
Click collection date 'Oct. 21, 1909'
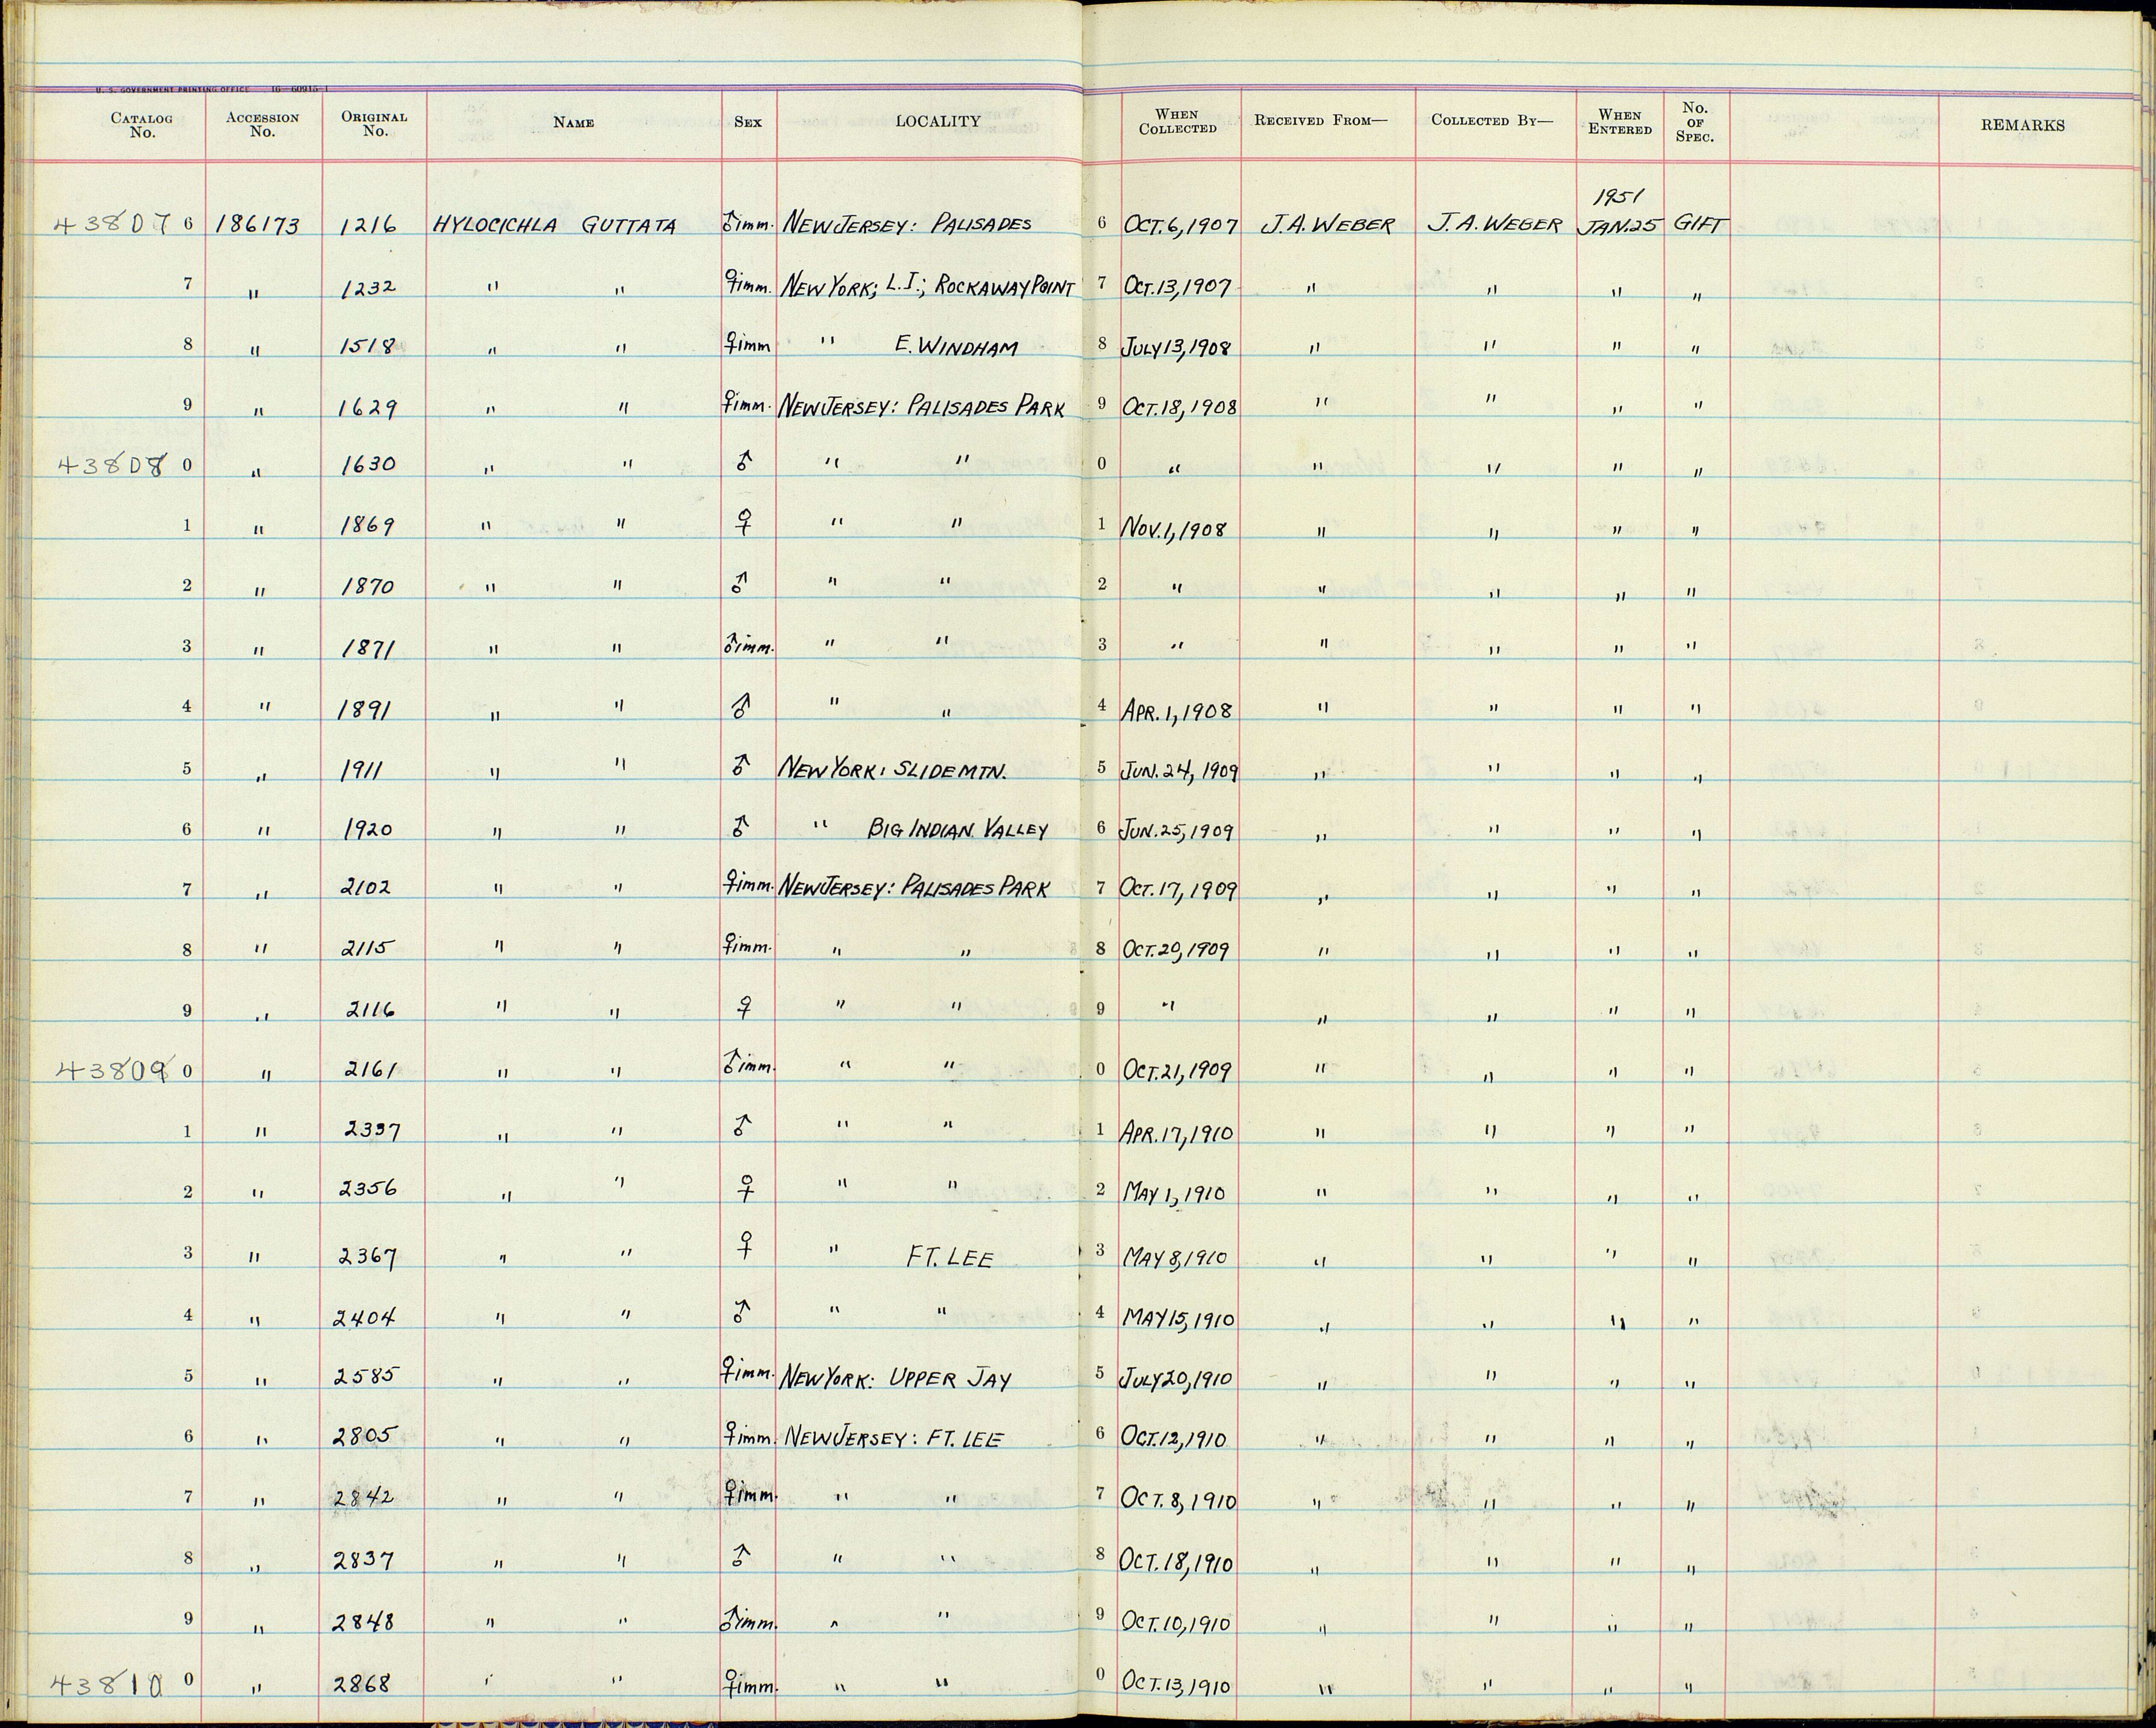[1177, 1071]
